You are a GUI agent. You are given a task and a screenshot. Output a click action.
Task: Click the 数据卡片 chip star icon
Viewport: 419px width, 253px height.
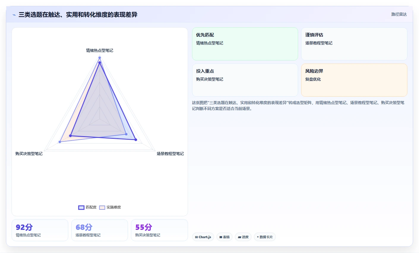click(258, 237)
